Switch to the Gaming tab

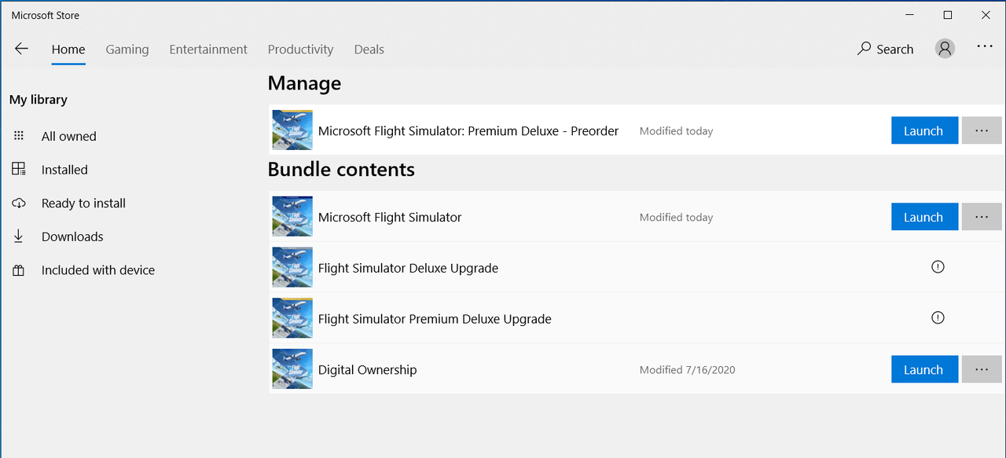(x=127, y=49)
